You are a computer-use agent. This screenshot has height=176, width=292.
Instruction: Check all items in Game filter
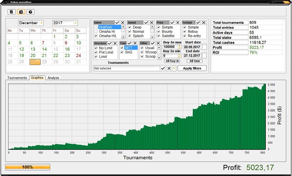click(x=117, y=22)
